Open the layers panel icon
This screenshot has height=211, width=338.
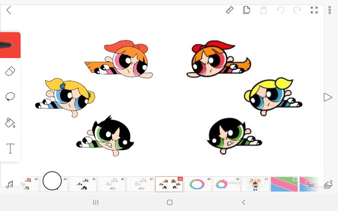pyautogui.click(x=328, y=185)
